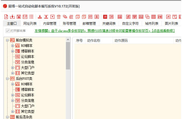Click the indented list icon

[71, 17]
